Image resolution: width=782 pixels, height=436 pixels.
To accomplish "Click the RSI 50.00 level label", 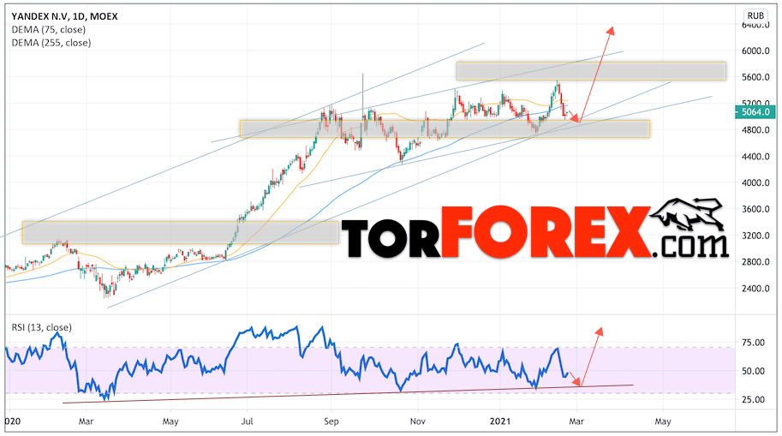I will [753, 371].
